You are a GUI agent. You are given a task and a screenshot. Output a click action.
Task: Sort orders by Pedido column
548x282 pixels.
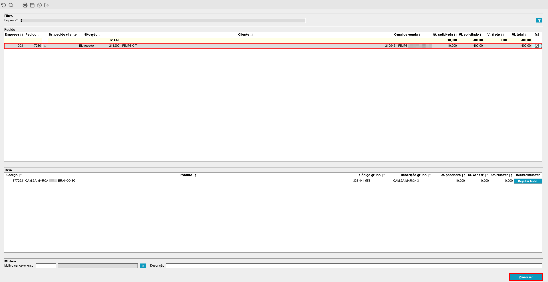[x=33, y=35]
